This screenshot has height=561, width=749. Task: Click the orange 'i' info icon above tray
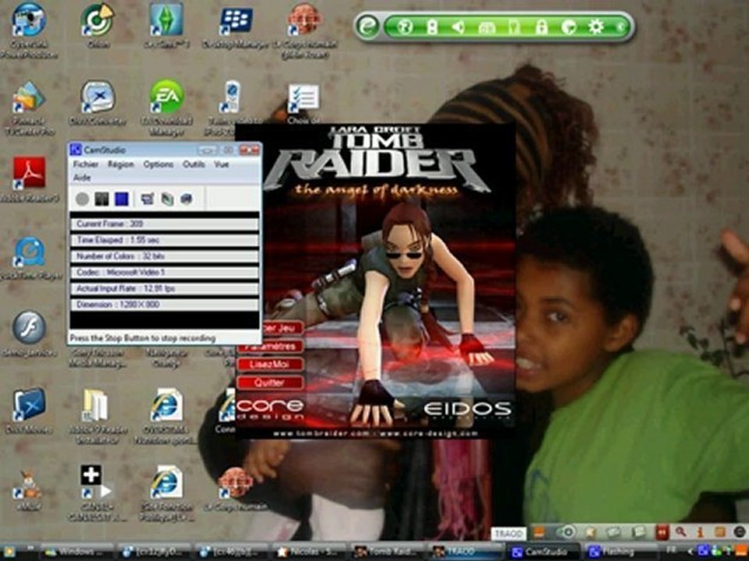700,531
